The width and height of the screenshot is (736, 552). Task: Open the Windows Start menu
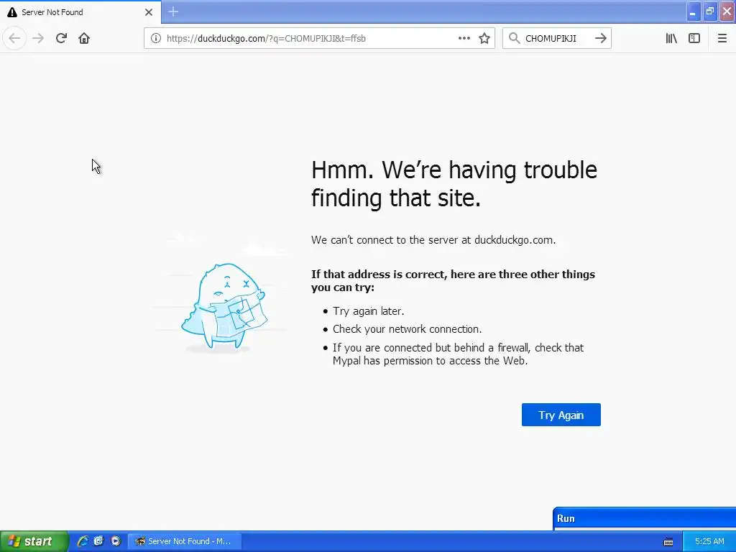(x=34, y=541)
